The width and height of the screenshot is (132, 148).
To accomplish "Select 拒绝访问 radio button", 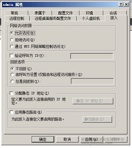I will 12,40.
